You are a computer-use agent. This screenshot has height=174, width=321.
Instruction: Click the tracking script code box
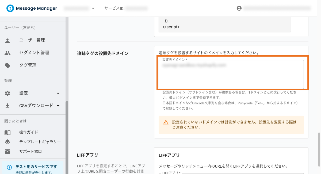225,25
